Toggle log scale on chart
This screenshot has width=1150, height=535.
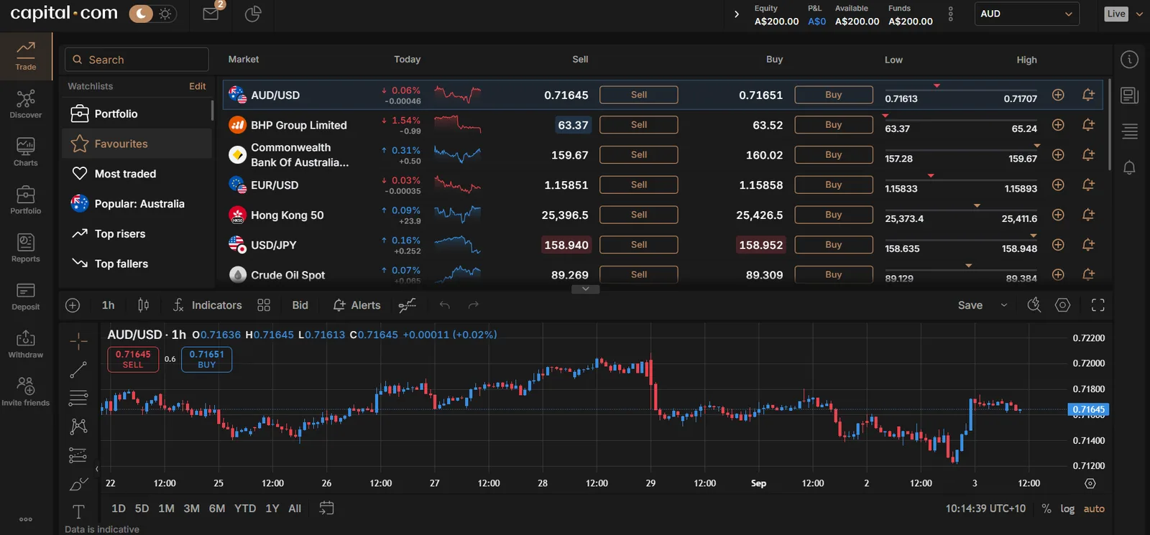pyautogui.click(x=1067, y=508)
